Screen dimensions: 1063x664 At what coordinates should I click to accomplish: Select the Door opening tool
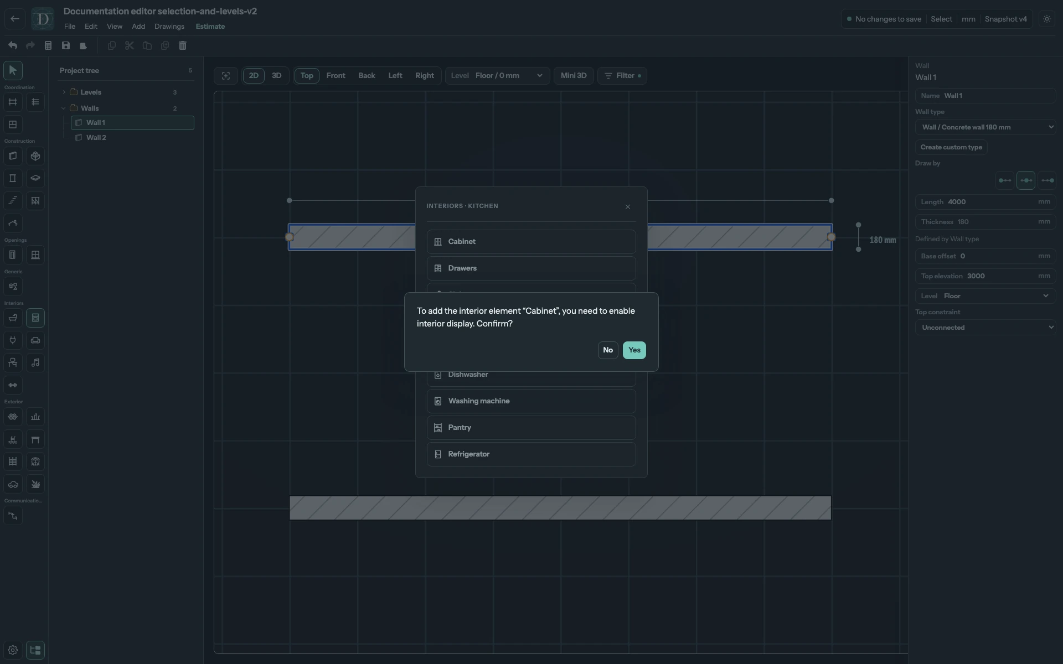13,255
